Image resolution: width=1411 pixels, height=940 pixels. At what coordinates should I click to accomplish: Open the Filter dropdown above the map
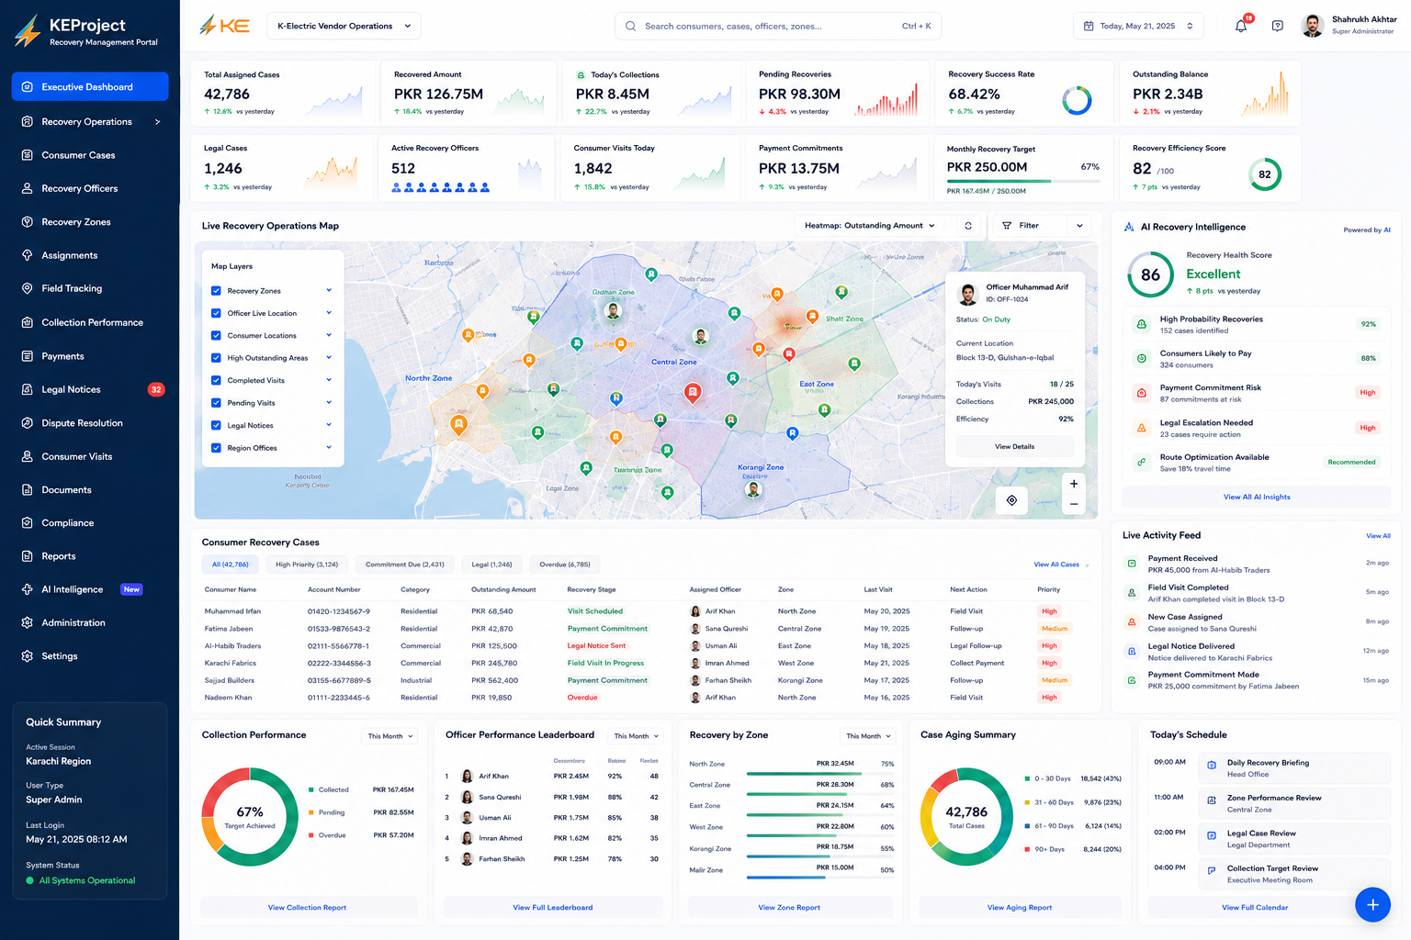tap(1042, 226)
